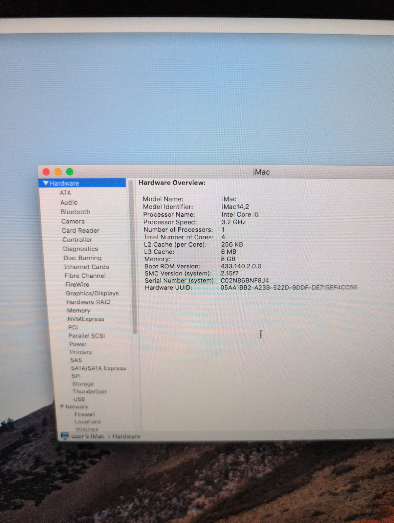394x523 pixels.
Task: Select SPI in the sidebar
Action: 76,376
